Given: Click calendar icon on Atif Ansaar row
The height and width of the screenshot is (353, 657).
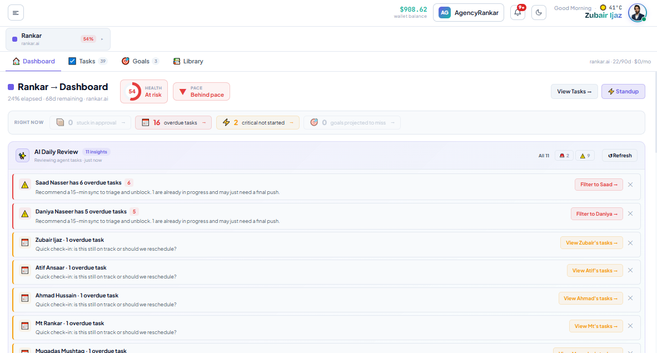Looking at the screenshot, I should pyautogui.click(x=24, y=270).
